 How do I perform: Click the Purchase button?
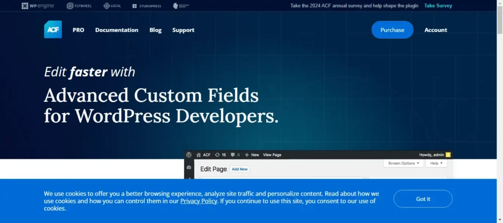392,30
